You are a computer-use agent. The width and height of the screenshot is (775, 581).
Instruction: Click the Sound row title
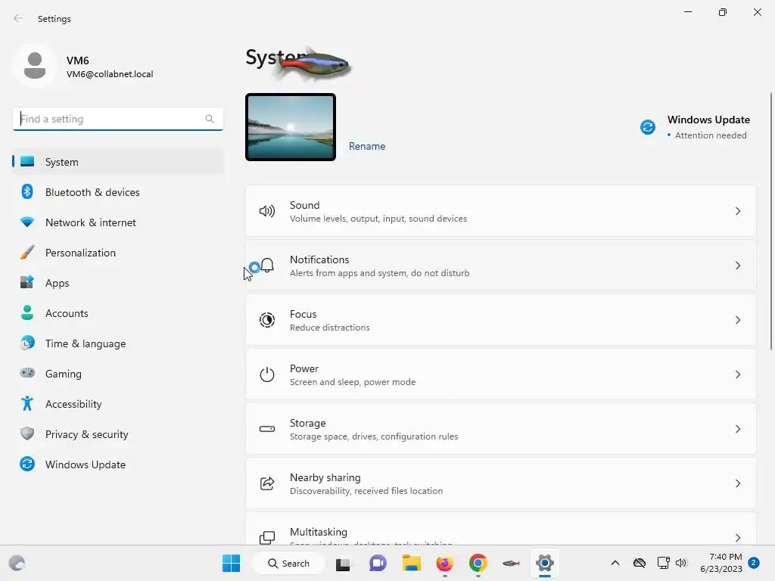point(304,205)
